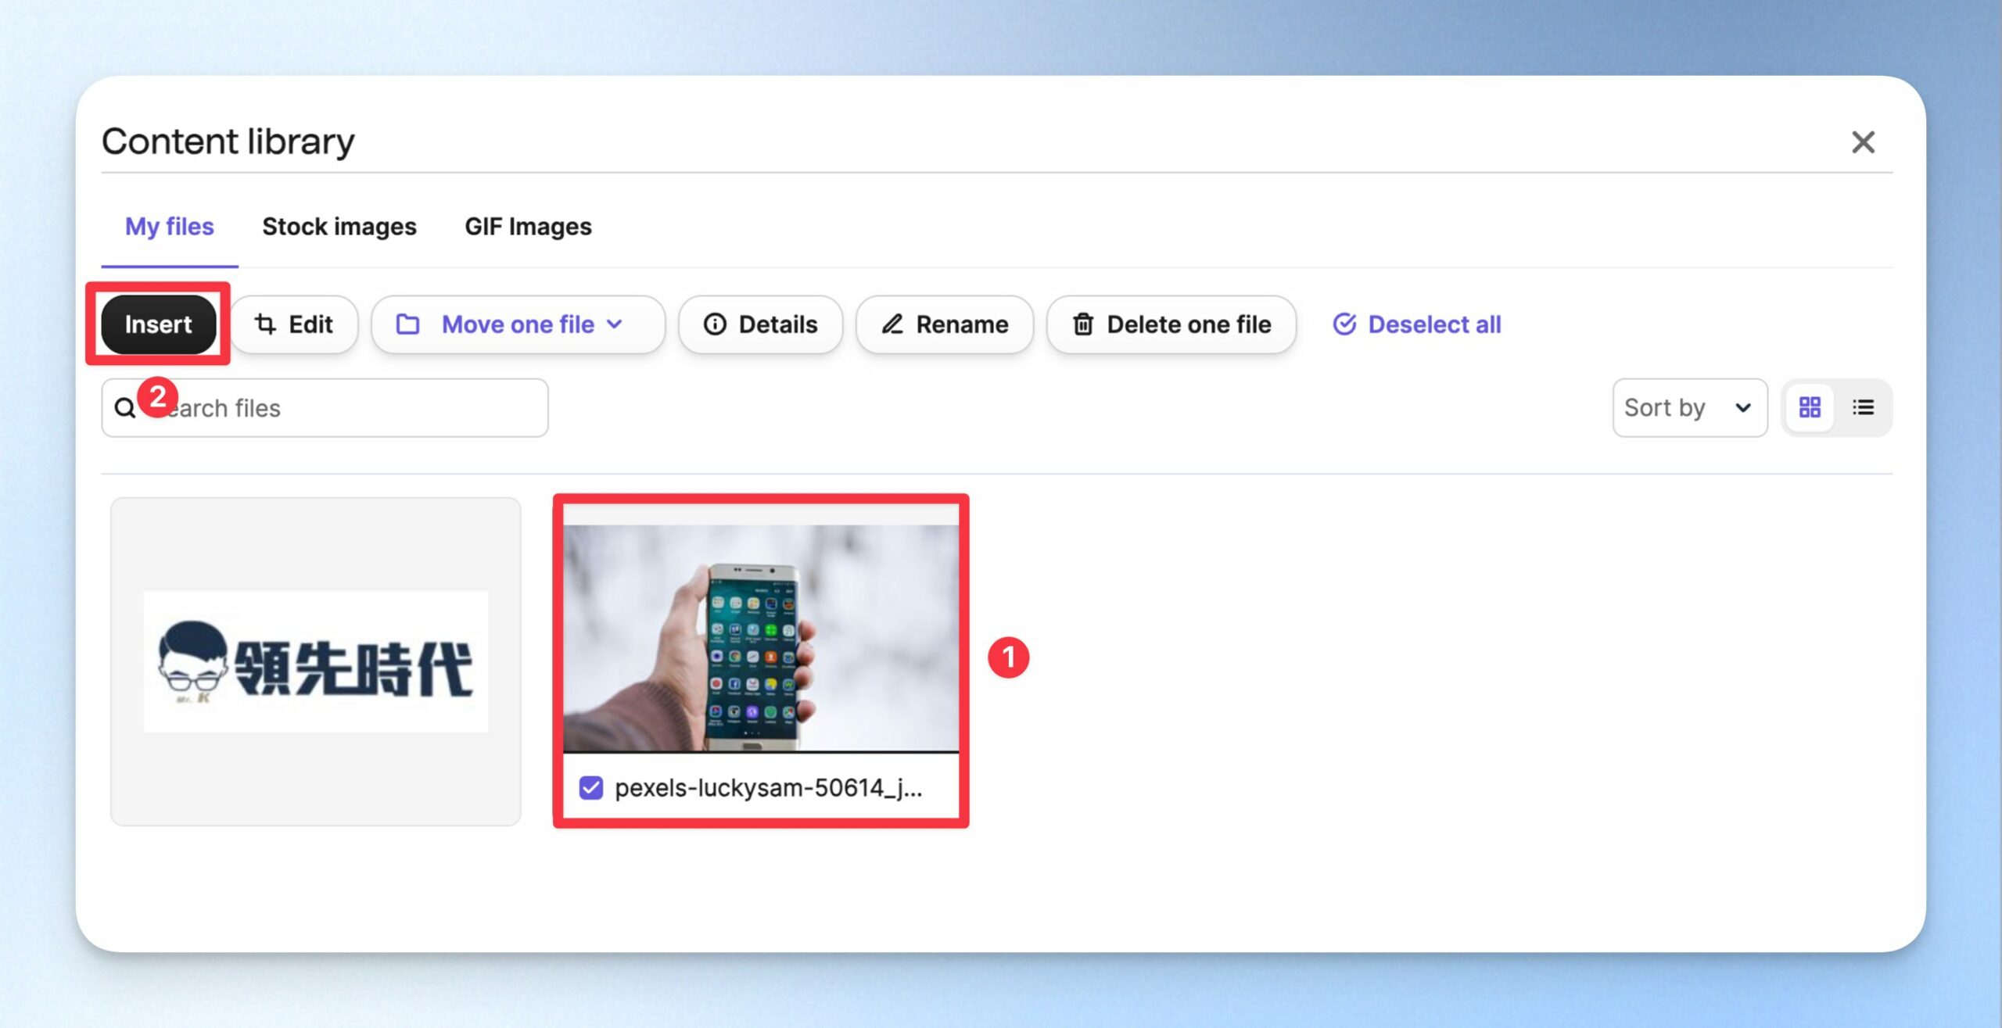Click the checkmark circle icon beside Deselect all
This screenshot has height=1028, width=2002.
(1344, 324)
